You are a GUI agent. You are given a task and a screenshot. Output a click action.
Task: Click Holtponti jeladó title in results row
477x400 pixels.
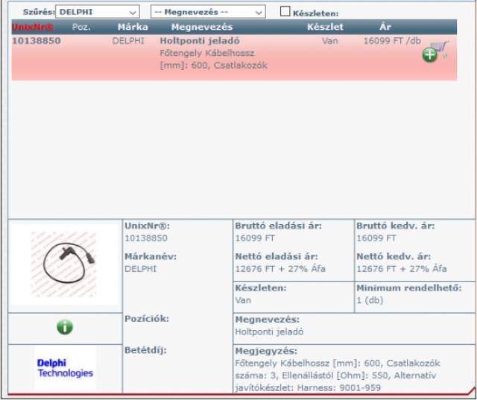[200, 41]
